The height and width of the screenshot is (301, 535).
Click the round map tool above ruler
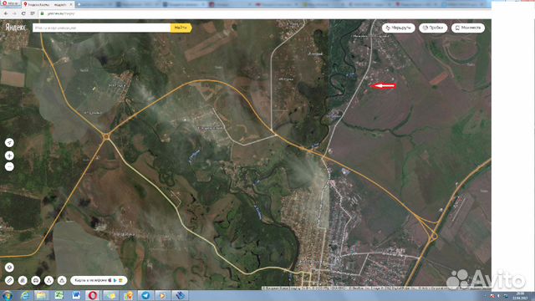(9, 268)
